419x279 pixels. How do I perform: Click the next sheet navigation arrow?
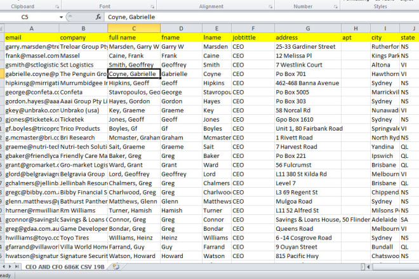[x=10, y=266]
